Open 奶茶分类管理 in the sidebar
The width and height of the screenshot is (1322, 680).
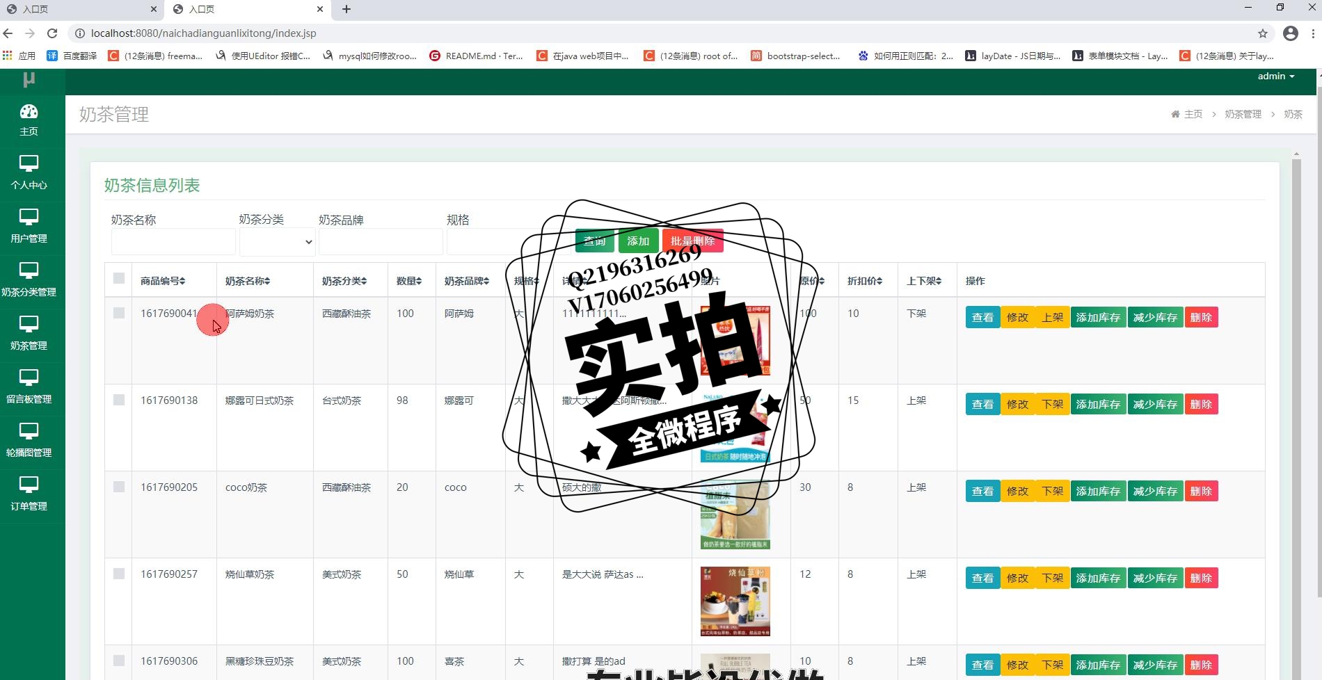click(29, 280)
